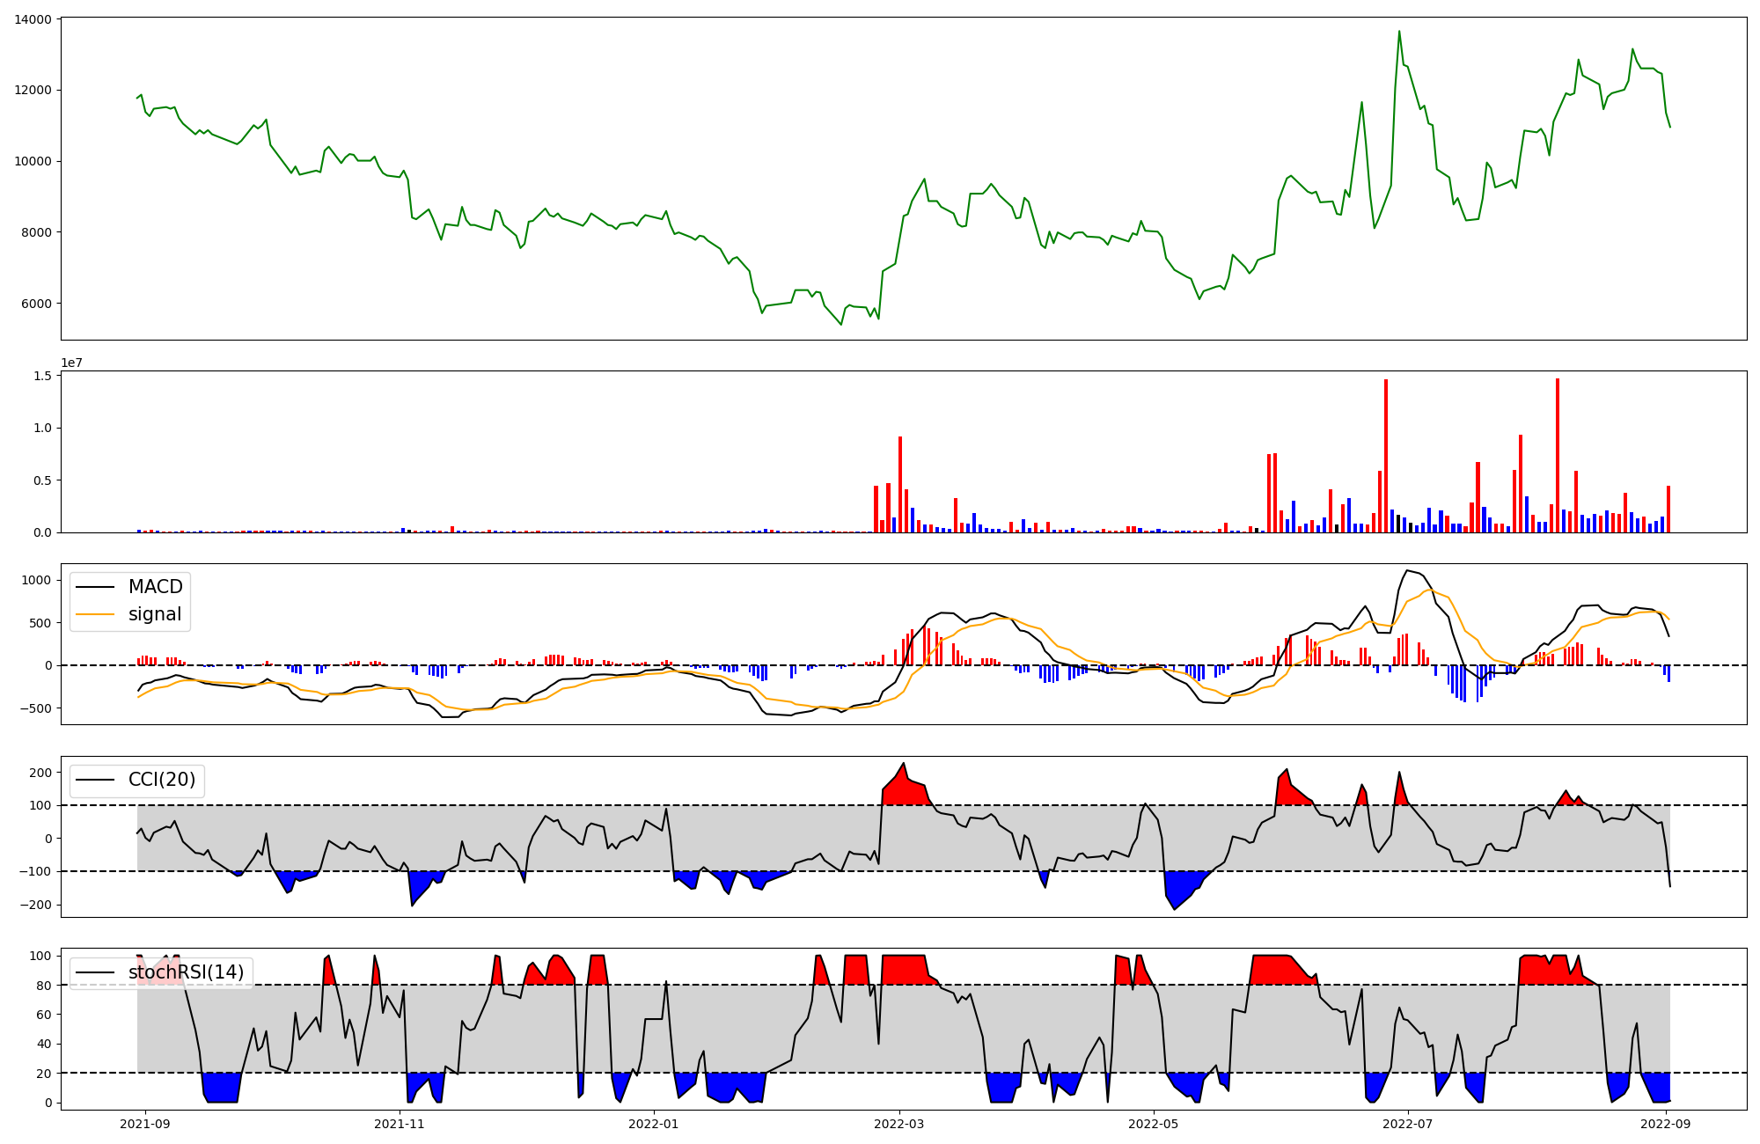This screenshot has height=1144, width=1760.
Task: Click the 2022-07 x-axis date label
Action: pyautogui.click(x=1408, y=1123)
